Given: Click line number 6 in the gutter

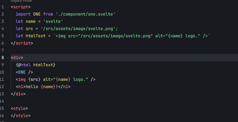Looking at the screenshot, I should pos(3,43).
